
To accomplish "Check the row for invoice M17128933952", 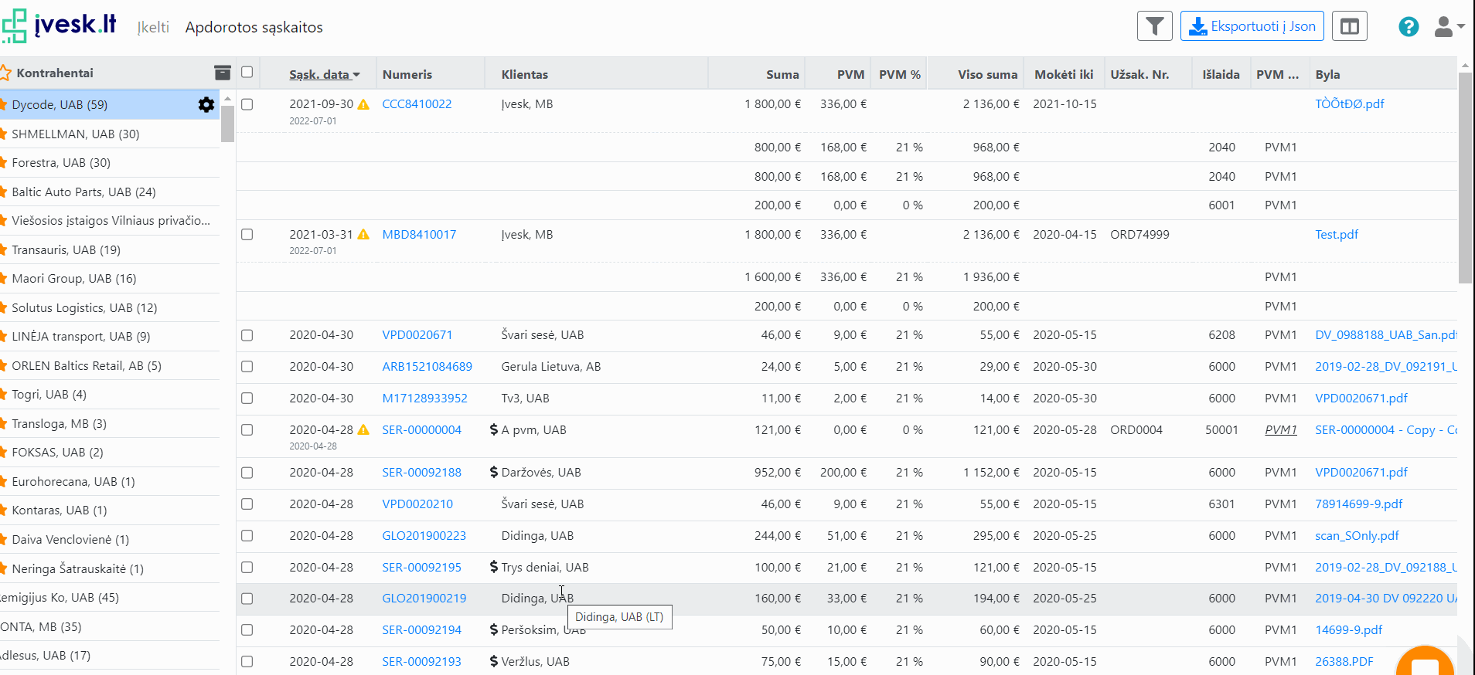I will pos(247,399).
